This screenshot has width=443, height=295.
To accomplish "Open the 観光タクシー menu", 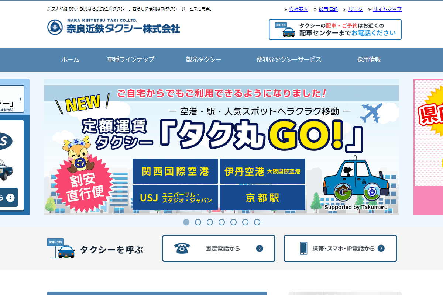I will 203,59.
